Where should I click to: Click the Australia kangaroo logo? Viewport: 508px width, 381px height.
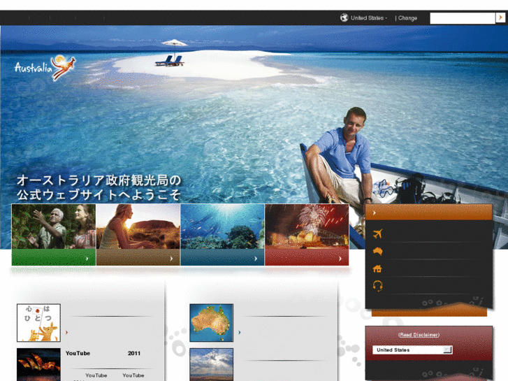coord(45,67)
